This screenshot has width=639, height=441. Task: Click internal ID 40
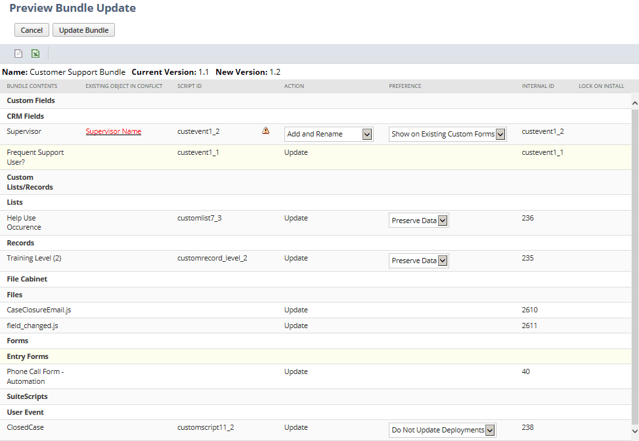click(525, 372)
